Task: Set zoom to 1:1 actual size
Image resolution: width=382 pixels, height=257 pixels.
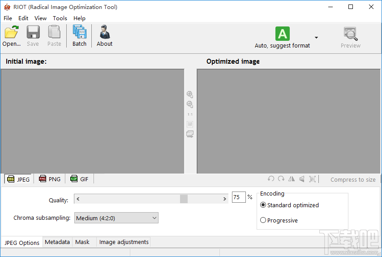Action: pyautogui.click(x=190, y=114)
